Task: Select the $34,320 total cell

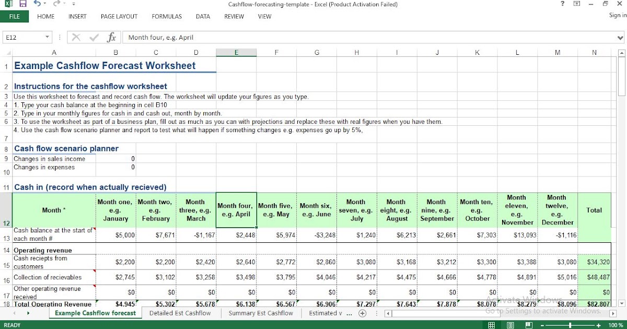Action: (x=594, y=262)
